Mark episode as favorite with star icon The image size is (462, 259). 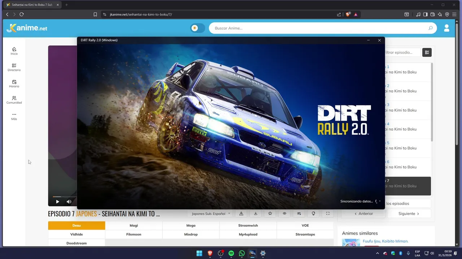point(270,214)
